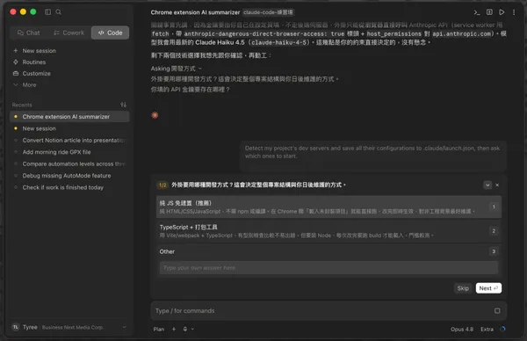
Task: Open search with the magnifier icon
Action: coord(59,12)
